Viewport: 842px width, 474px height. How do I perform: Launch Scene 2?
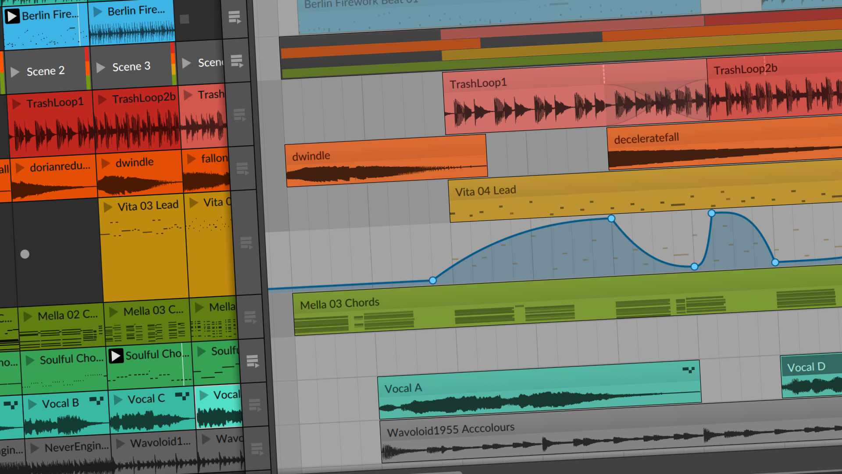point(15,72)
